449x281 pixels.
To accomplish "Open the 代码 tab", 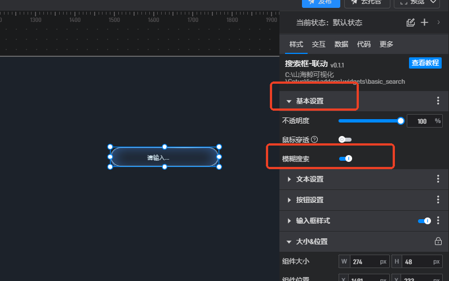I will click(x=364, y=44).
